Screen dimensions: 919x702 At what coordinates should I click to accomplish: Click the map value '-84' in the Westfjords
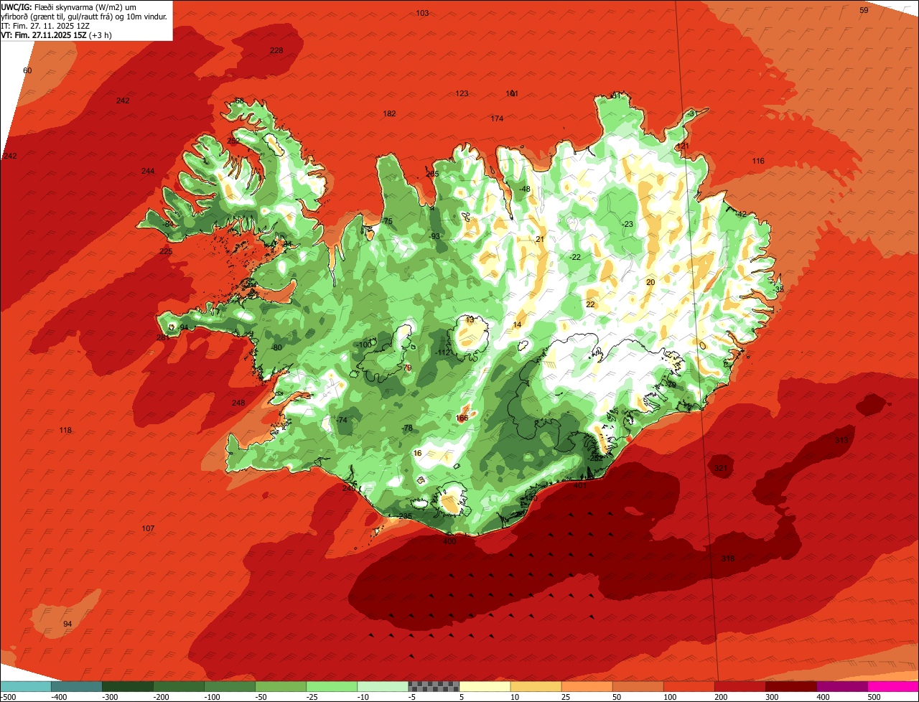click(168, 224)
